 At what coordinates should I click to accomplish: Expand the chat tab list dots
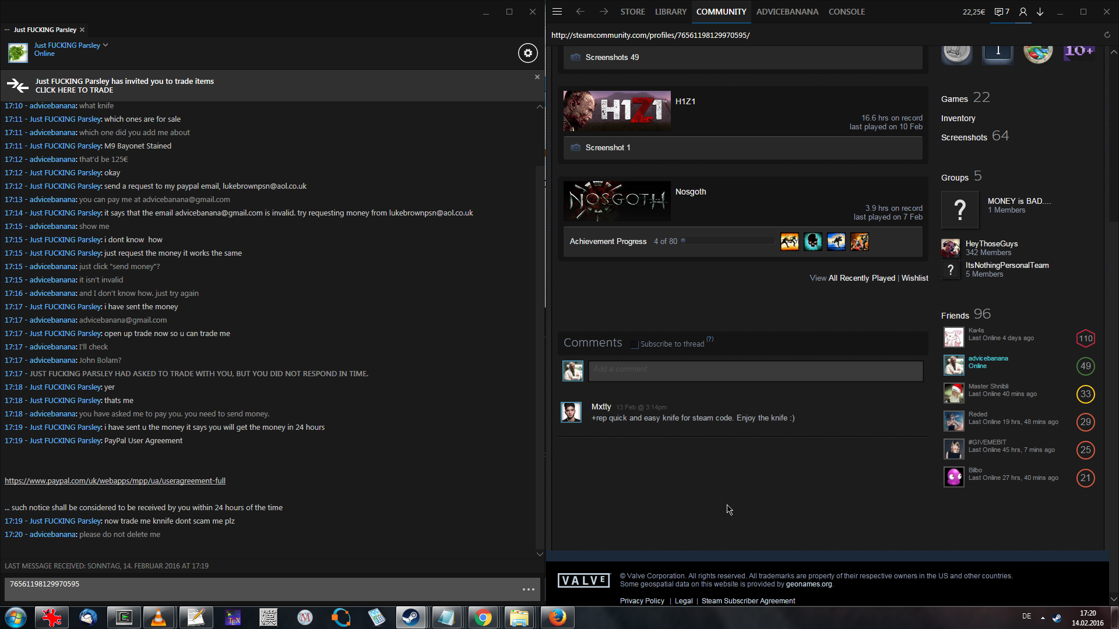pos(7,30)
